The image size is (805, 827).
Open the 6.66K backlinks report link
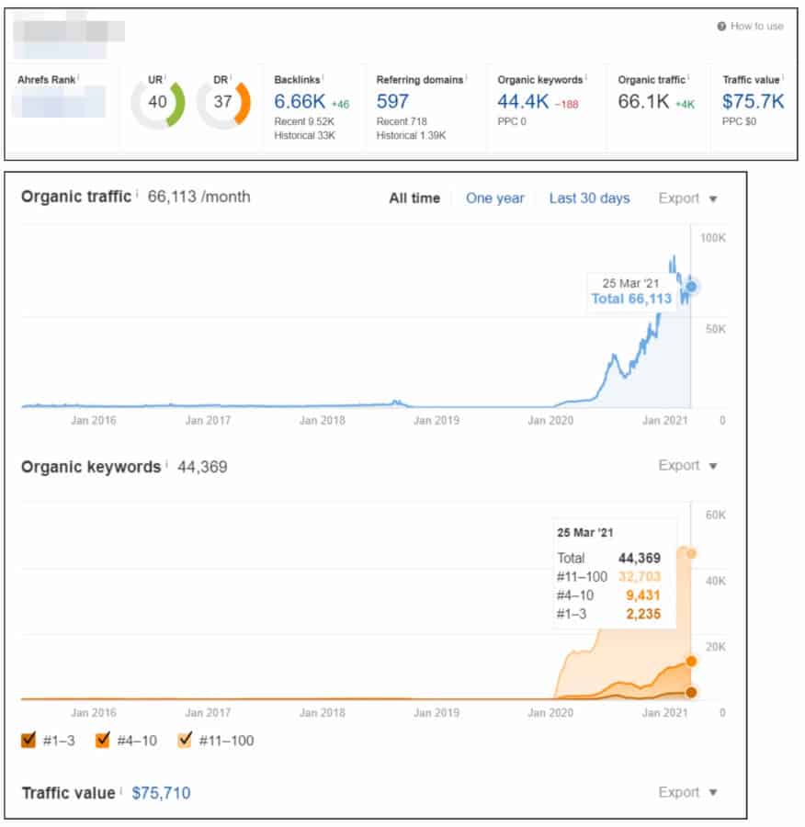pos(300,101)
